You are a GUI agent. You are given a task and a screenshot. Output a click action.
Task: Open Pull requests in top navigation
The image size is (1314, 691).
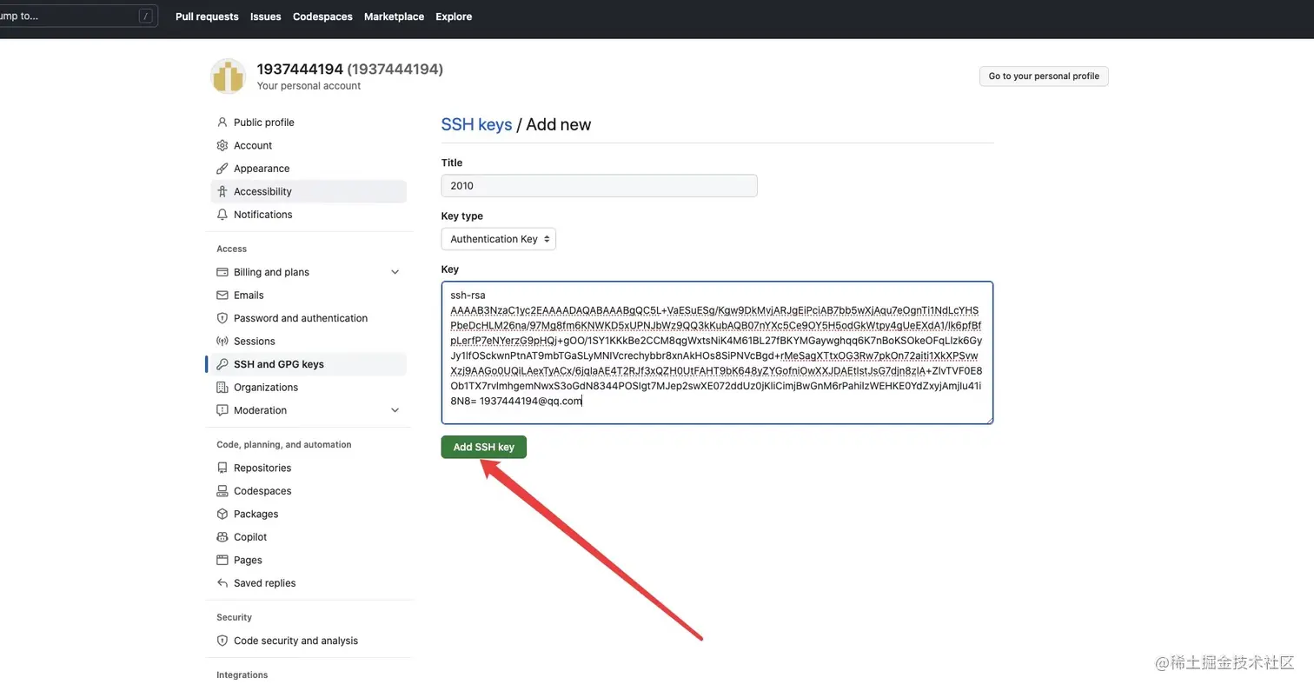[207, 17]
